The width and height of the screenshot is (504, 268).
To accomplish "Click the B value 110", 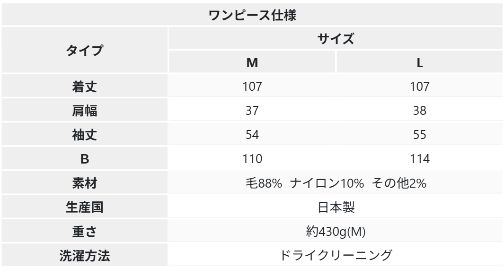I will pyautogui.click(x=252, y=159).
